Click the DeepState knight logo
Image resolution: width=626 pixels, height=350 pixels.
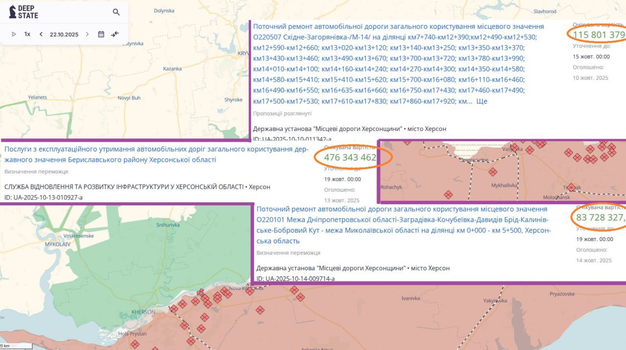tap(13, 12)
